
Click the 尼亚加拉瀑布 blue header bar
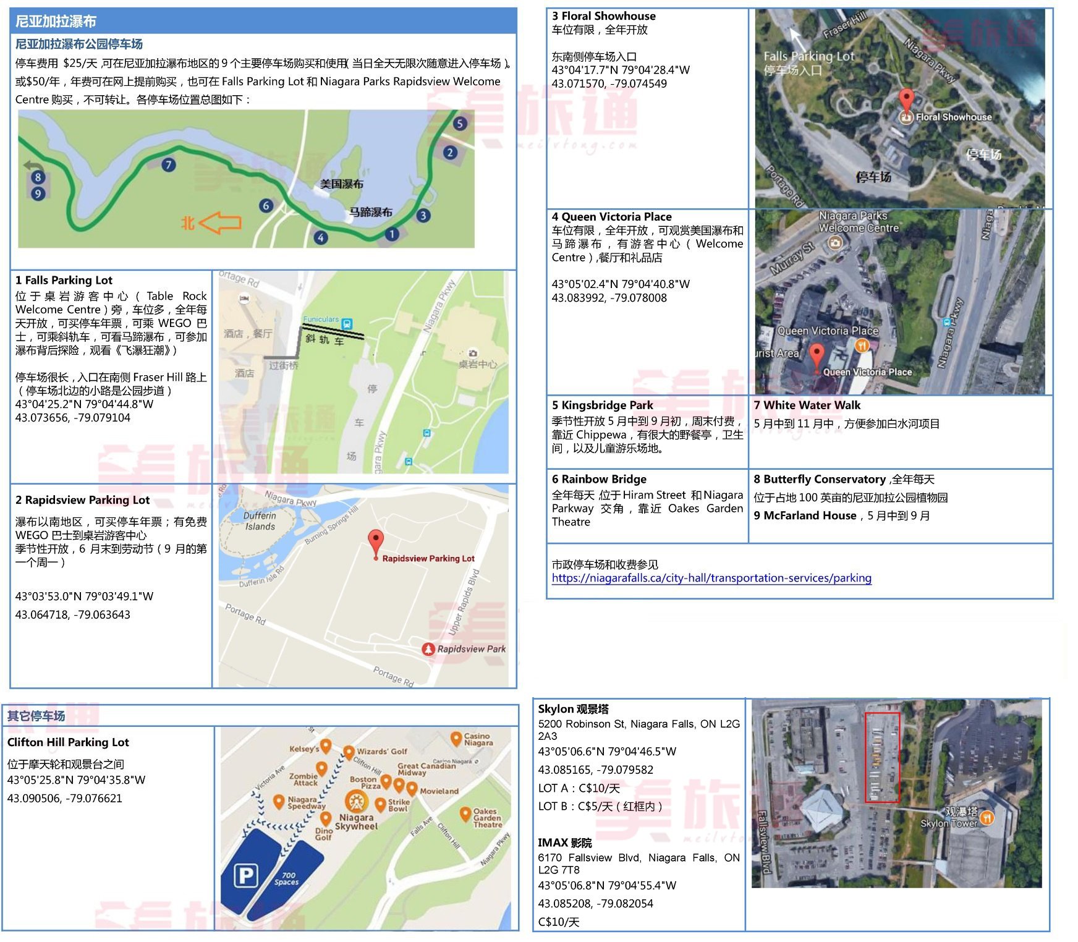click(263, 21)
